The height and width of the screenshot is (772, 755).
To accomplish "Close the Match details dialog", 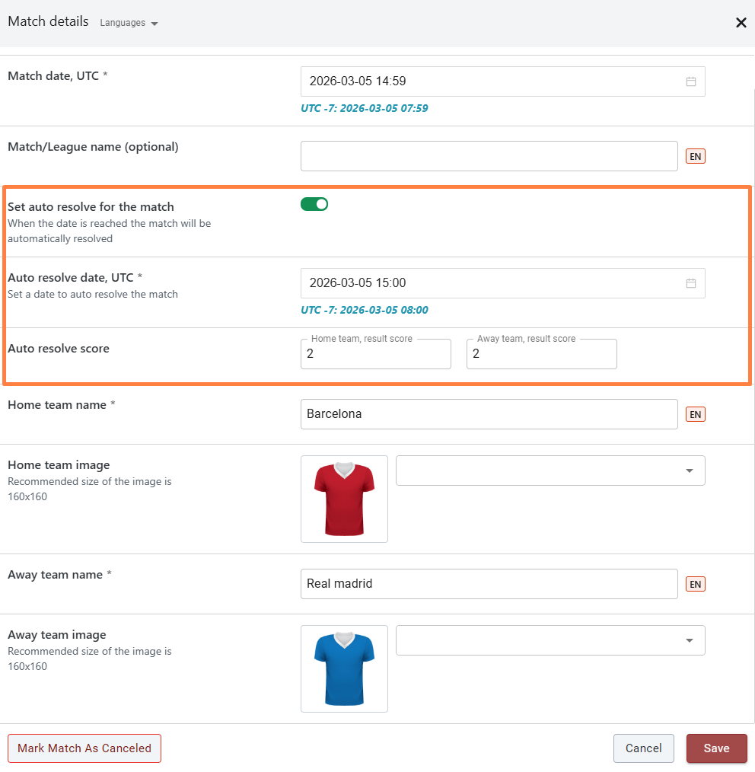I will [741, 23].
